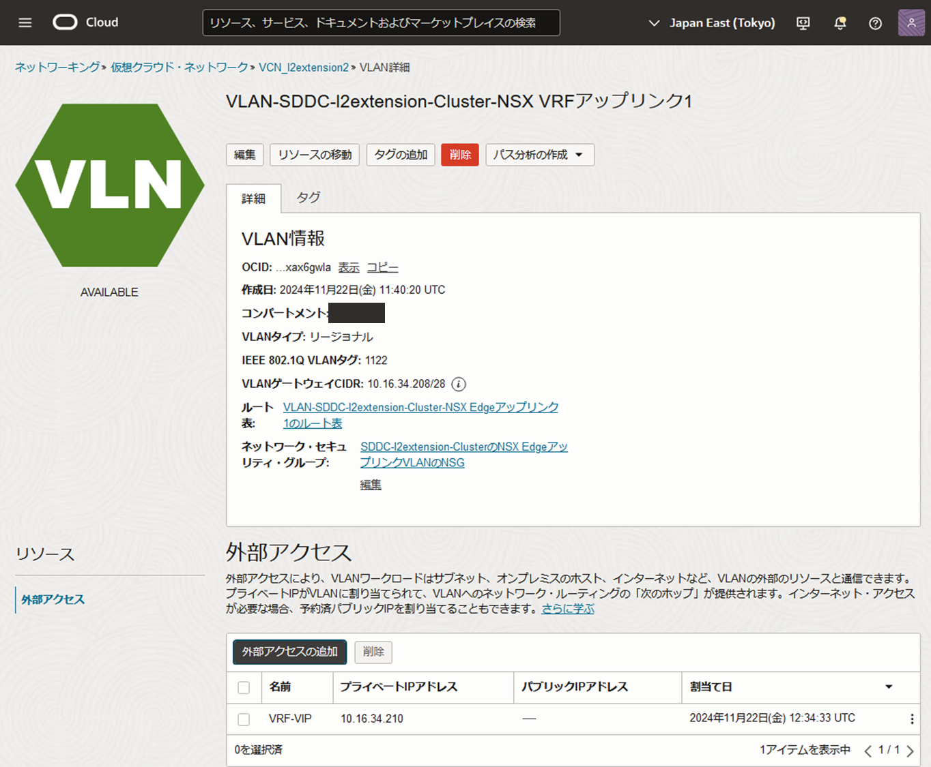931x767 pixels.
Task: Open actions menu for VRF-VIP row
Action: (912, 719)
